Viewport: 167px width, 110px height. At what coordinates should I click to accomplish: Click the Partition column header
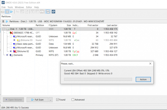[41, 25]
